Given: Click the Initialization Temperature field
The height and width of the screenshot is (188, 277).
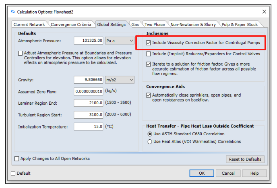Looking at the screenshot, I should point(88,126).
